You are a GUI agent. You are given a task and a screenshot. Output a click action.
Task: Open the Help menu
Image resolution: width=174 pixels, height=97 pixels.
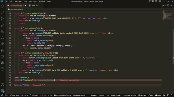[49, 1]
